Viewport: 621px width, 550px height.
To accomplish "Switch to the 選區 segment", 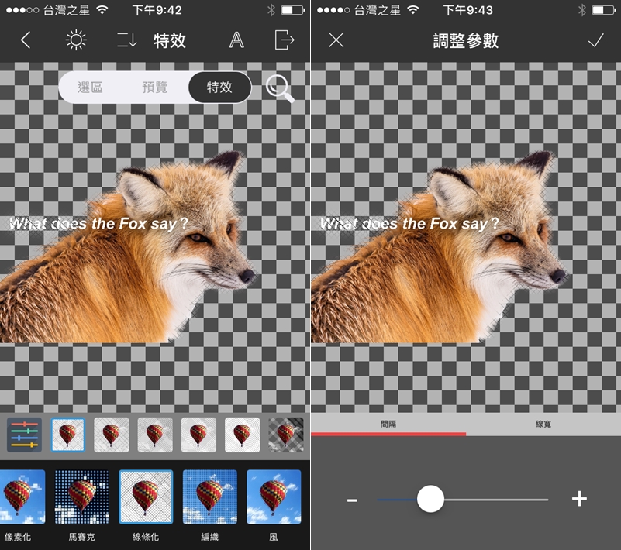I will 91,88.
